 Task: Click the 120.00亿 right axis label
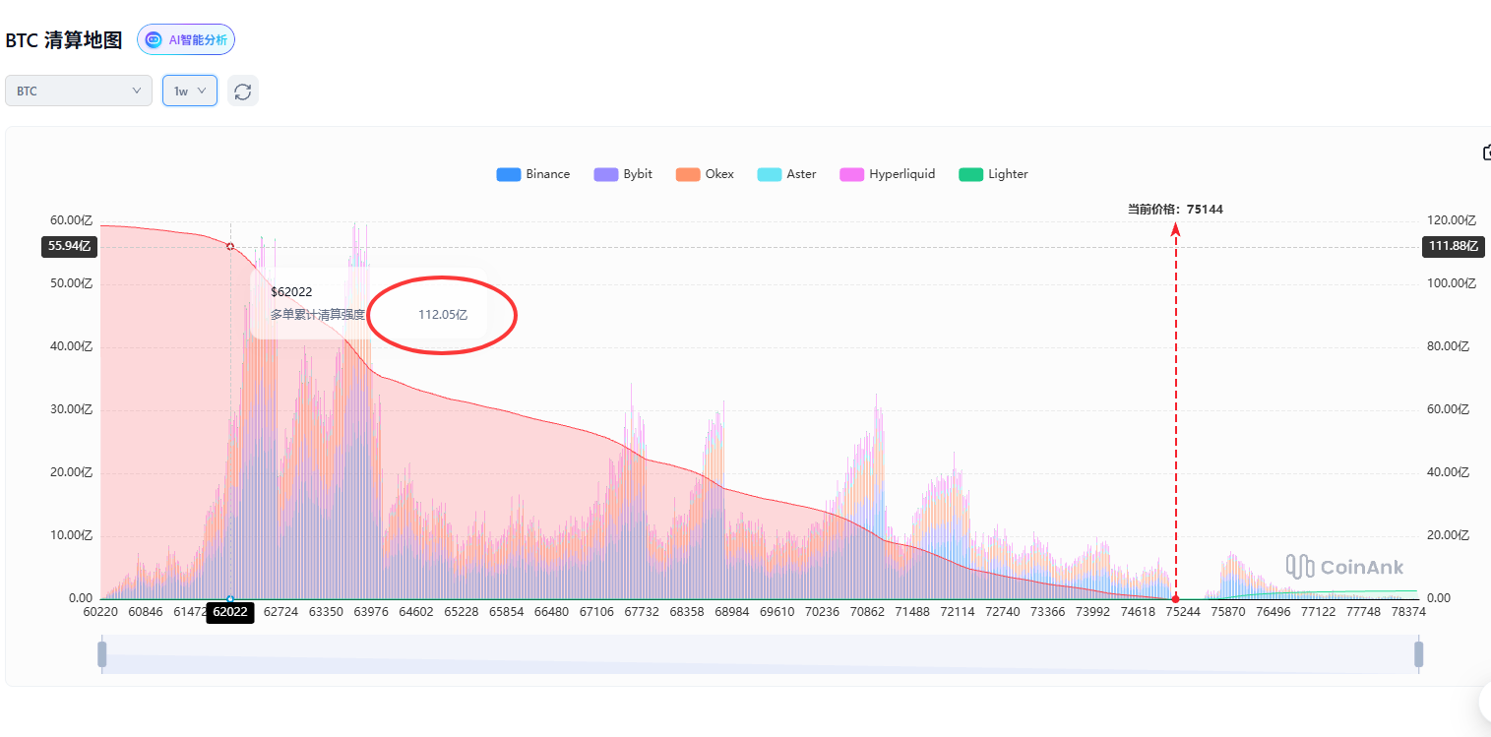(x=1452, y=220)
